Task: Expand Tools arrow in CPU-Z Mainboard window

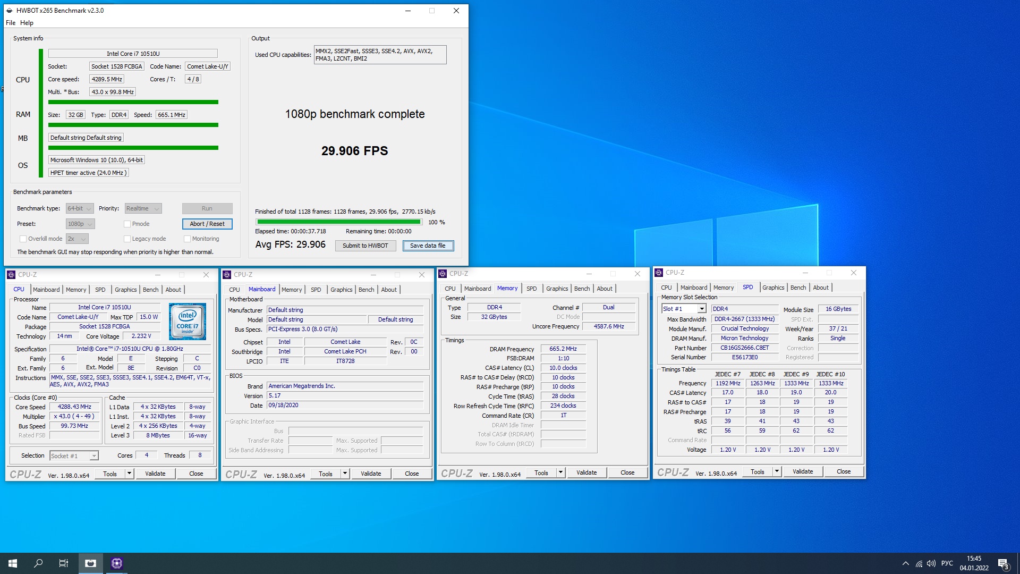Action: click(x=345, y=474)
